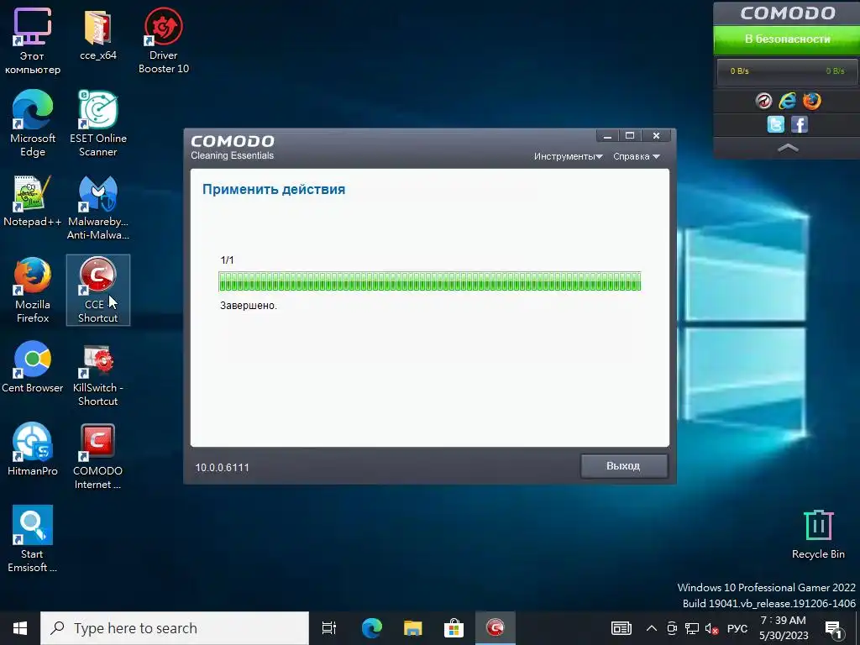Select the Cent Browser desktop icon

(x=33, y=367)
